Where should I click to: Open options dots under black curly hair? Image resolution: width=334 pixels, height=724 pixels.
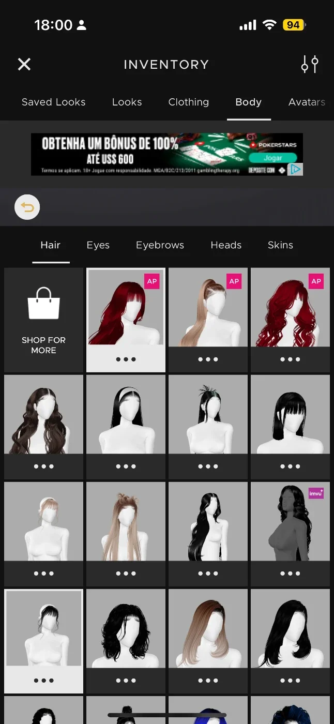pyautogui.click(x=126, y=681)
